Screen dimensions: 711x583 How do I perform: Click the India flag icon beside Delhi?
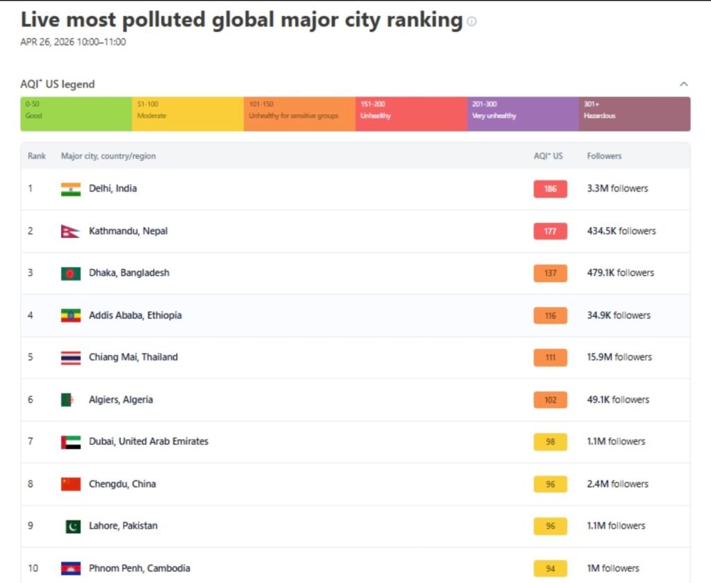(x=70, y=188)
